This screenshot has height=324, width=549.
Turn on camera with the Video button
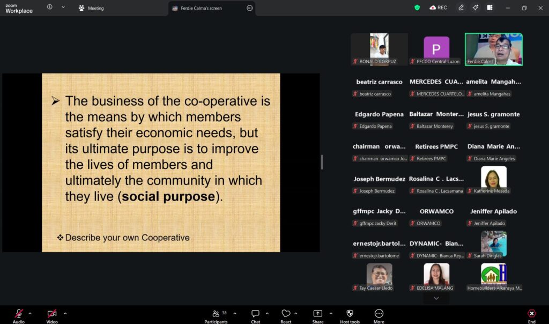[x=52, y=314]
